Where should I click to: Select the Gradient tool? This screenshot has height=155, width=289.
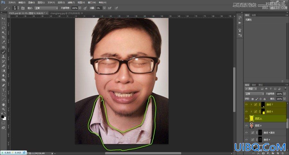(3, 71)
